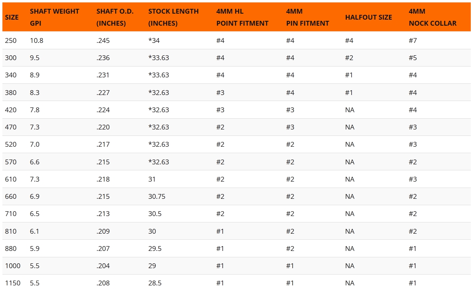The height and width of the screenshot is (291, 474).
Task: Click the STOCK LENGTH (INCHES) header
Action: [173, 17]
